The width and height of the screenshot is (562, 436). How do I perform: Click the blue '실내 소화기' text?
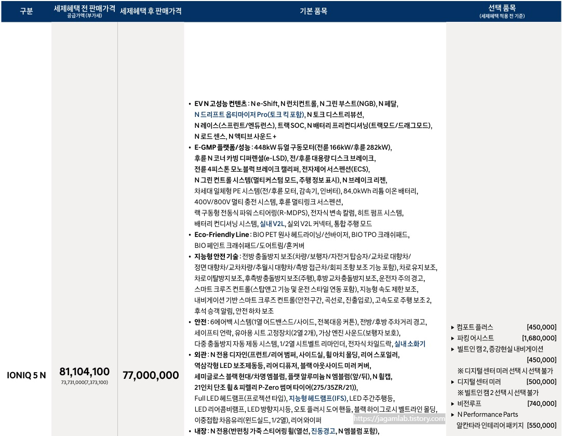[410, 344]
